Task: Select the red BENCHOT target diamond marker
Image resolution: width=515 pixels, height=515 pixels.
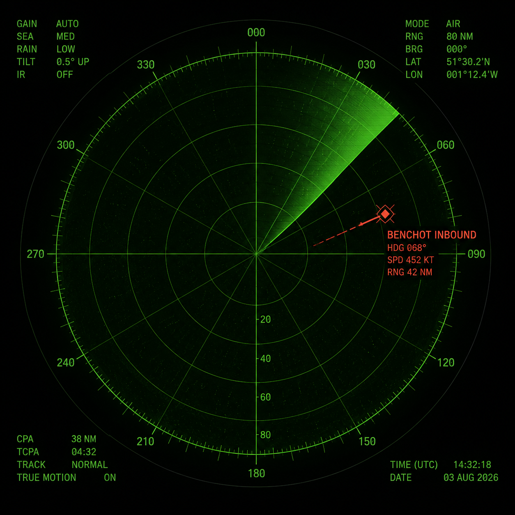Action: click(385, 214)
